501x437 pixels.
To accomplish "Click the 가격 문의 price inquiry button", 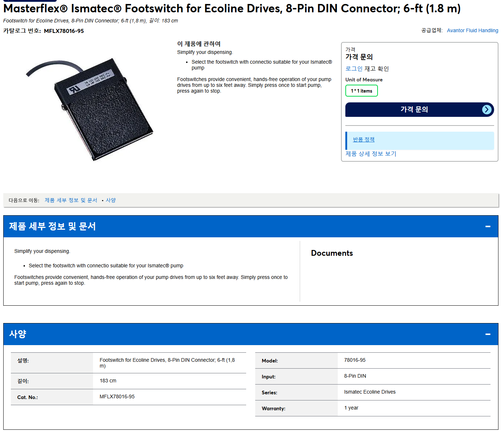I will point(420,110).
